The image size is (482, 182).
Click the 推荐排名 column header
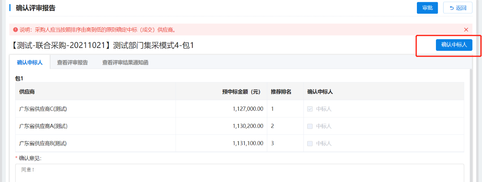(281, 92)
